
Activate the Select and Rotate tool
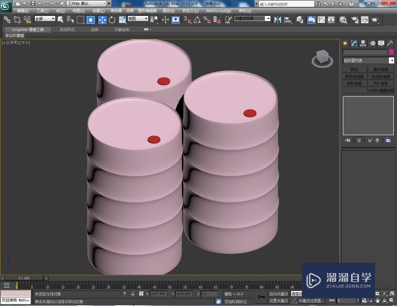[112, 20]
